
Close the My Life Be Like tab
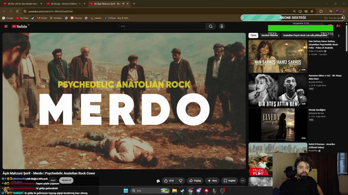[41, 4]
